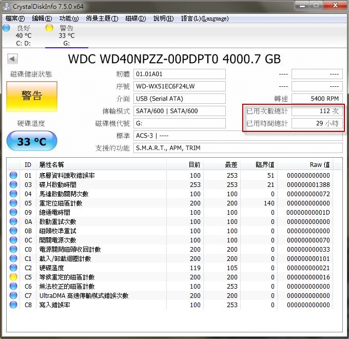
Task: Click the blue status icon for attribute 03
Action: [13, 184]
